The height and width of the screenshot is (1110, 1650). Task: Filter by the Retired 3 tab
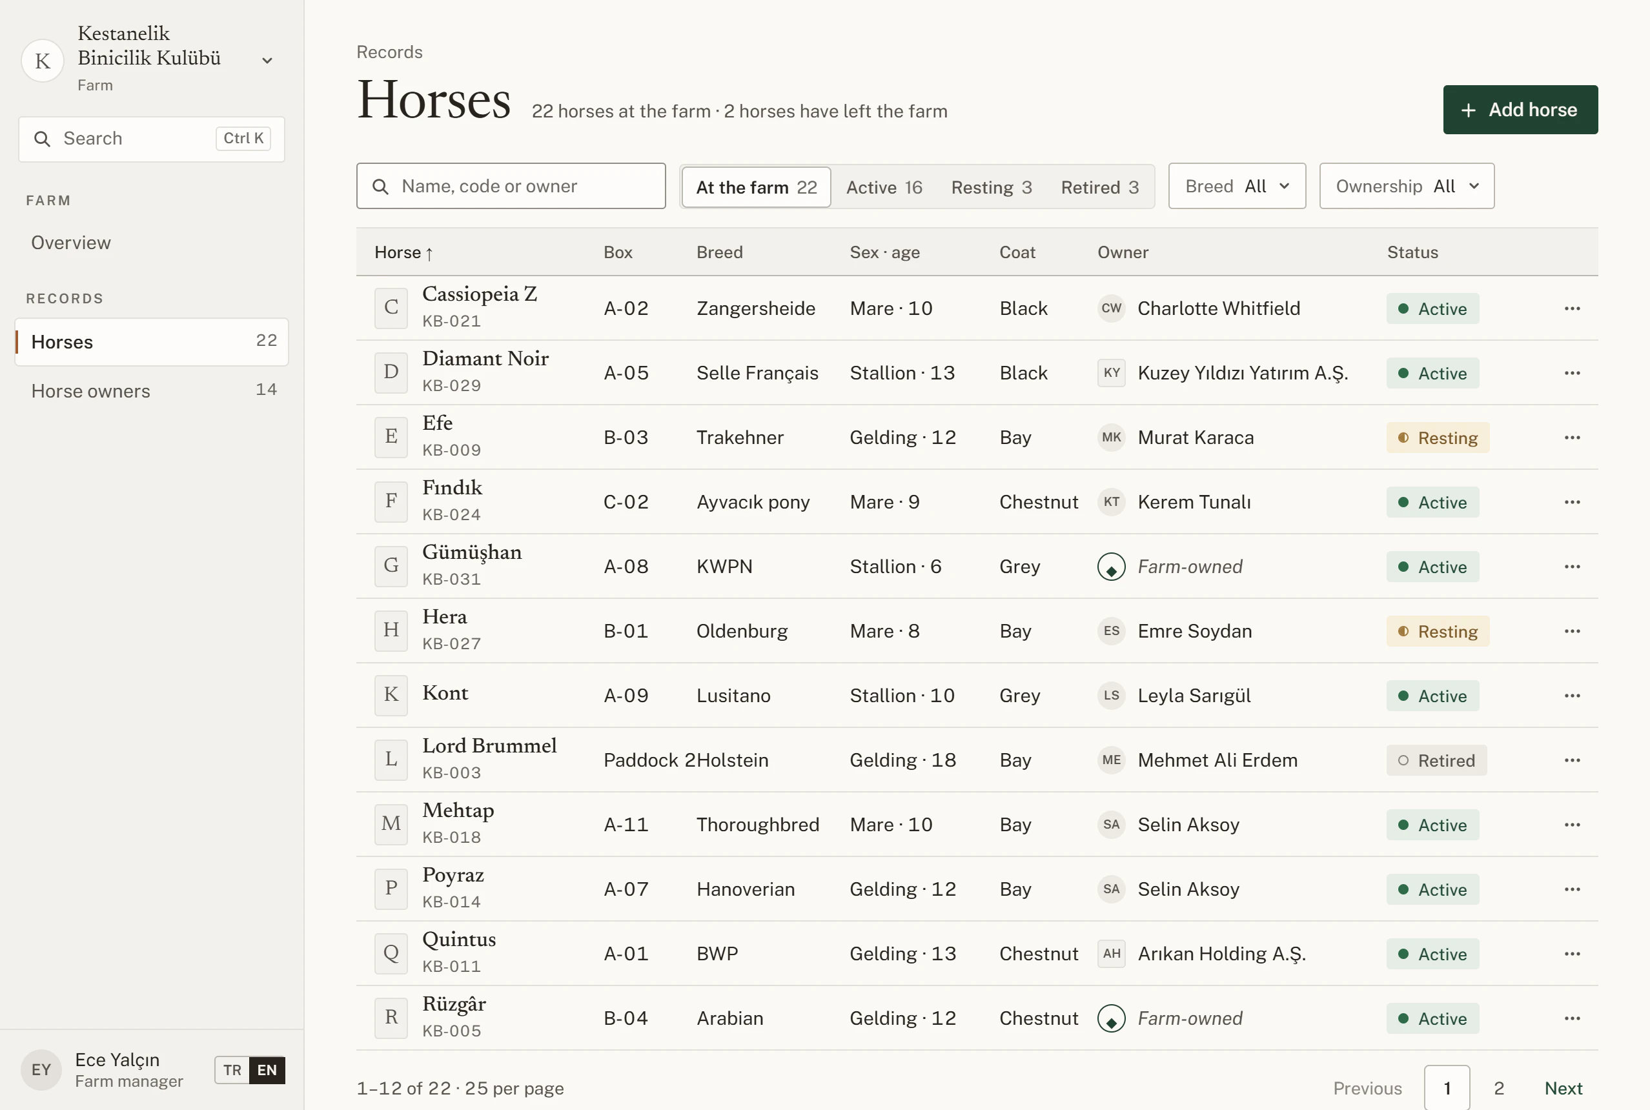pos(1100,187)
